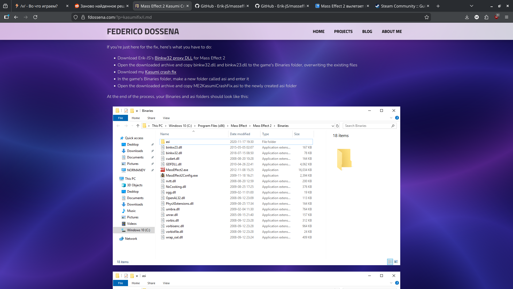513x289 pixels.
Task: Open a new browser tab
Action: [438, 6]
